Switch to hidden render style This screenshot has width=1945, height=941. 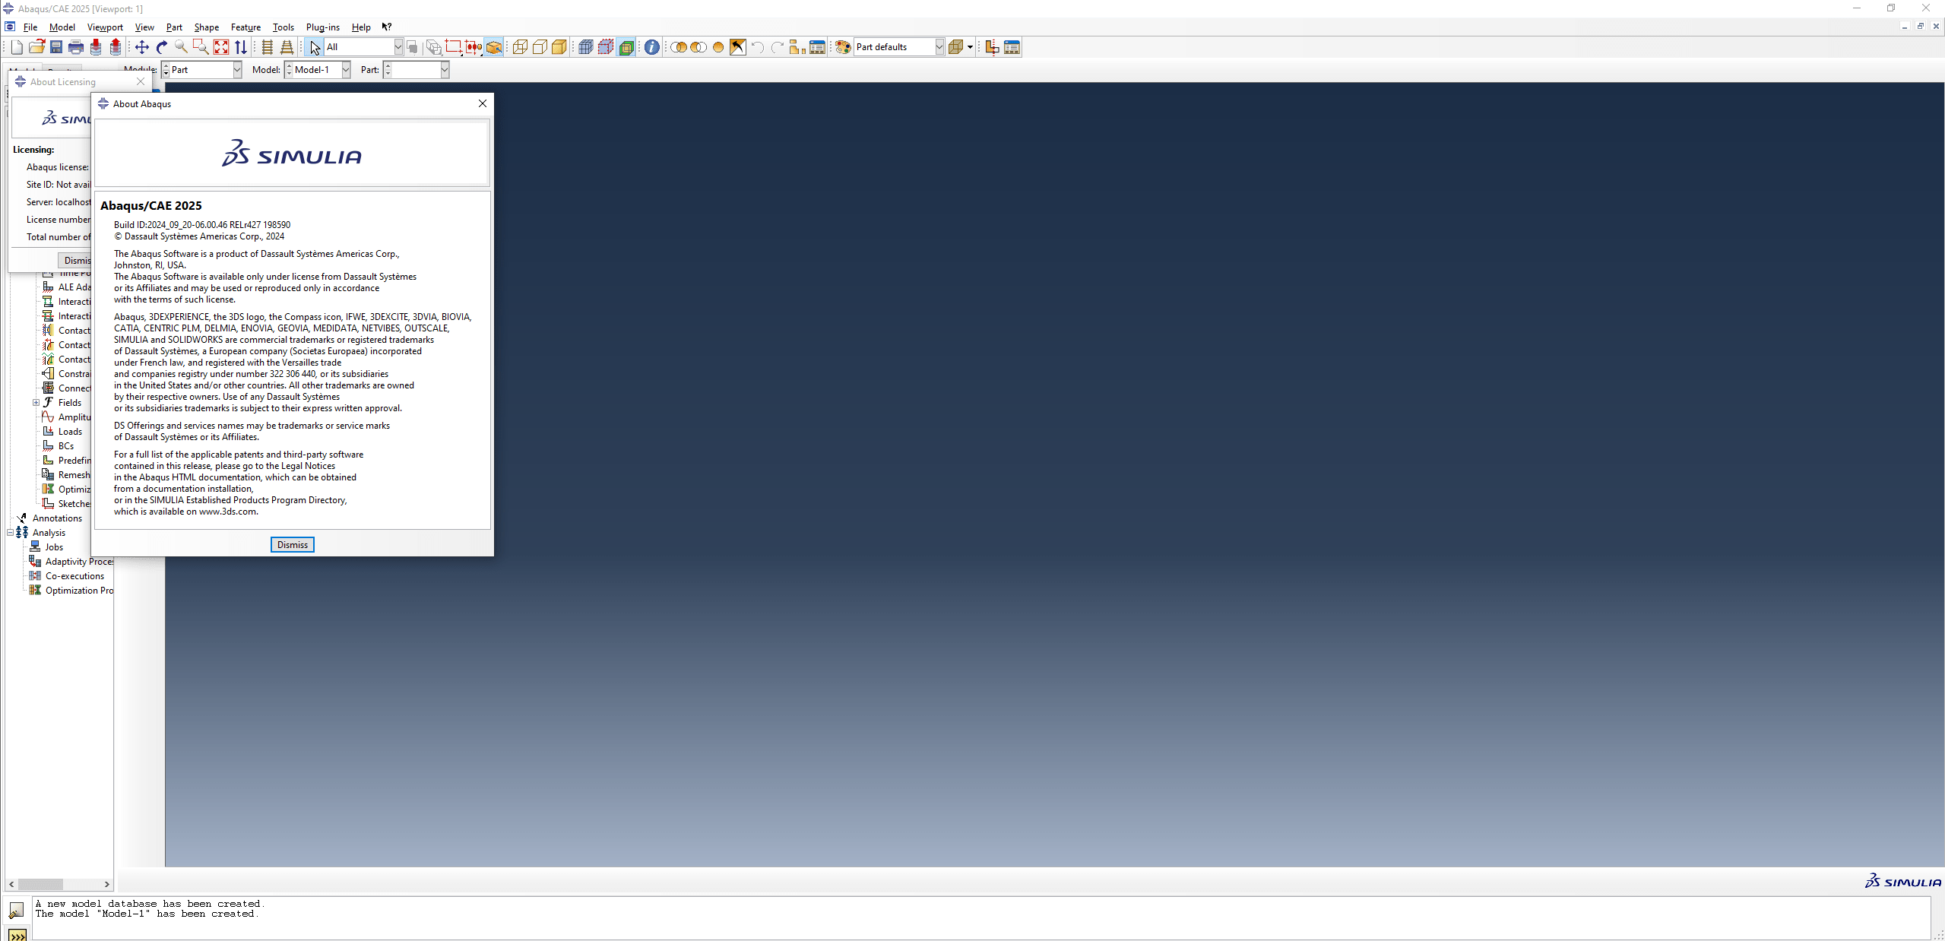(x=540, y=47)
